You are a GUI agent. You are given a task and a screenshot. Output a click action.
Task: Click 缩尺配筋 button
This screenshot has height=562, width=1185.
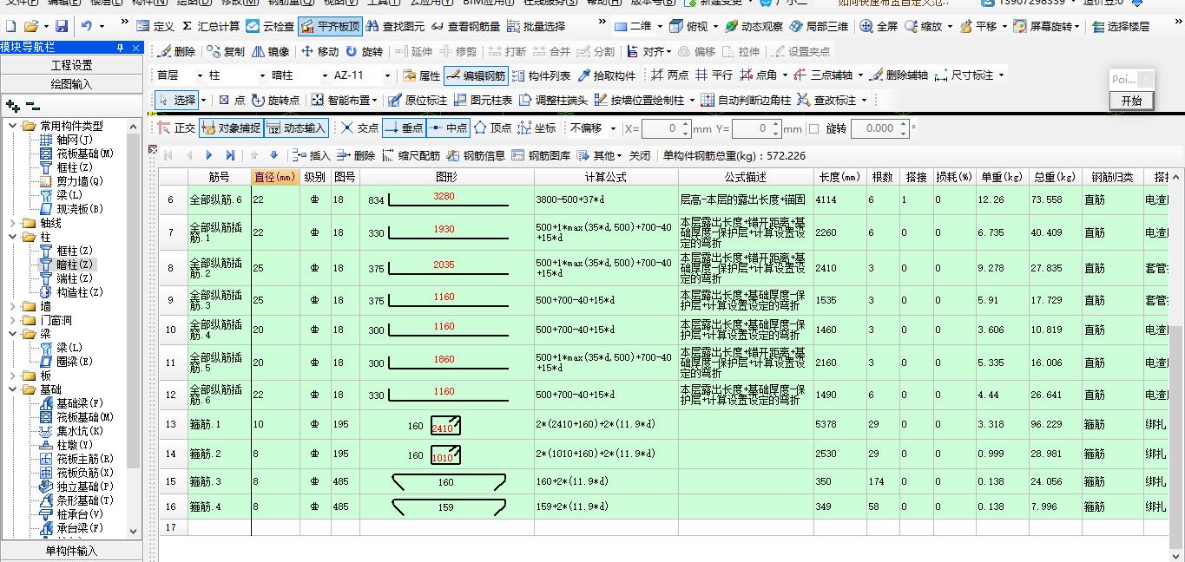tap(411, 156)
